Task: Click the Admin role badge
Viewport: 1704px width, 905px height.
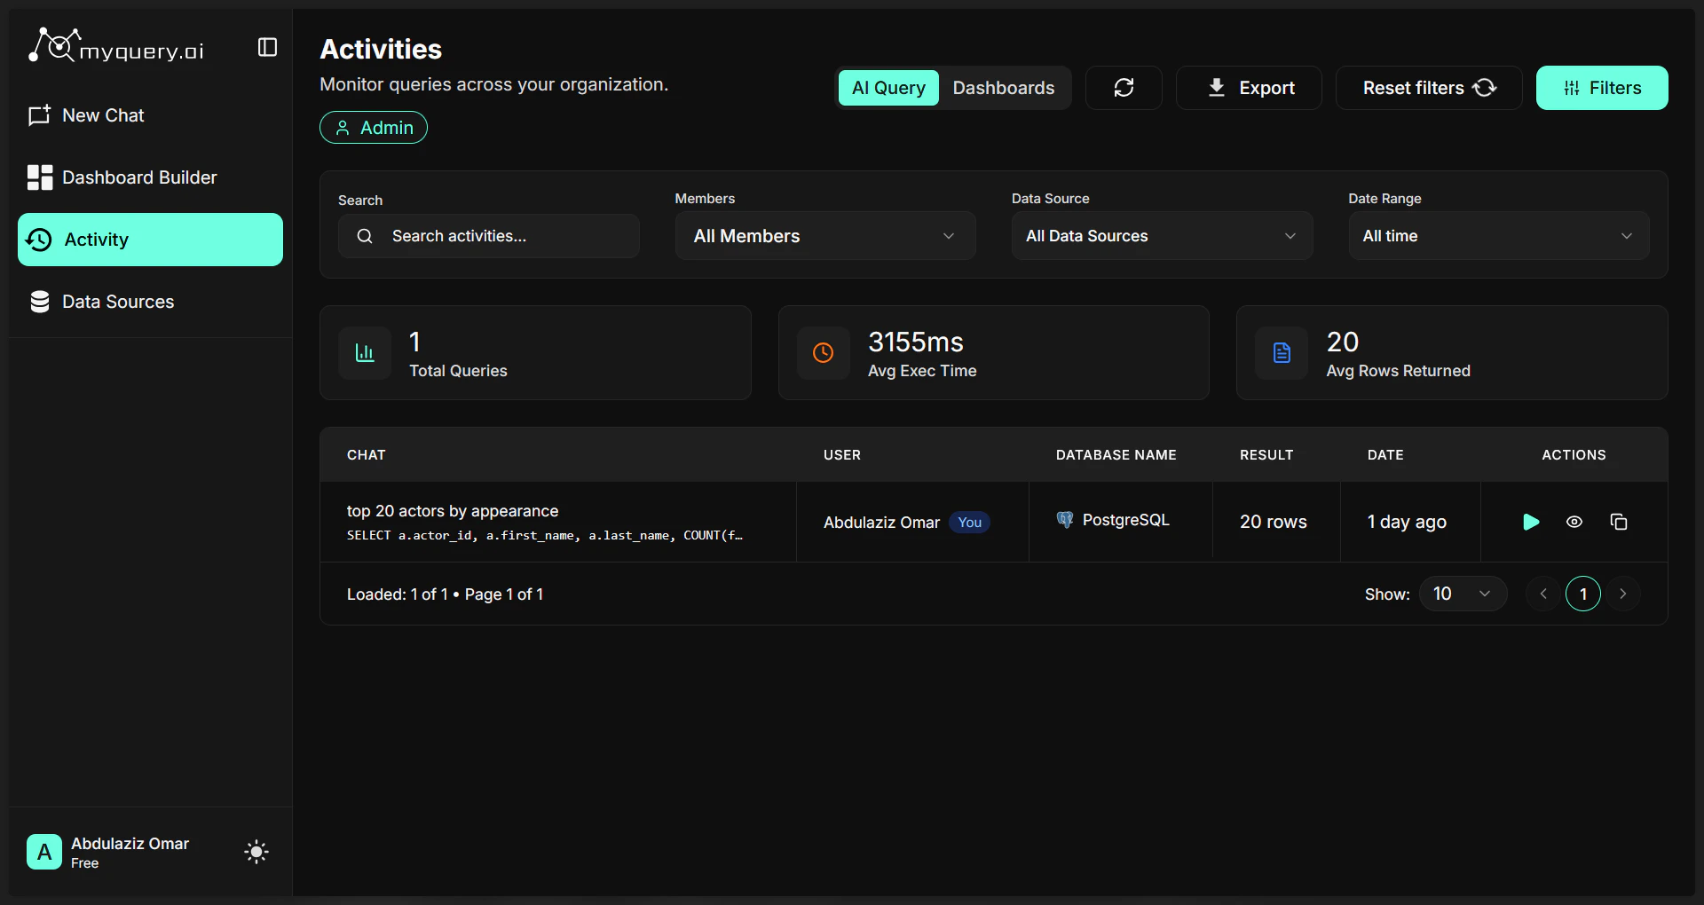Action: click(374, 128)
